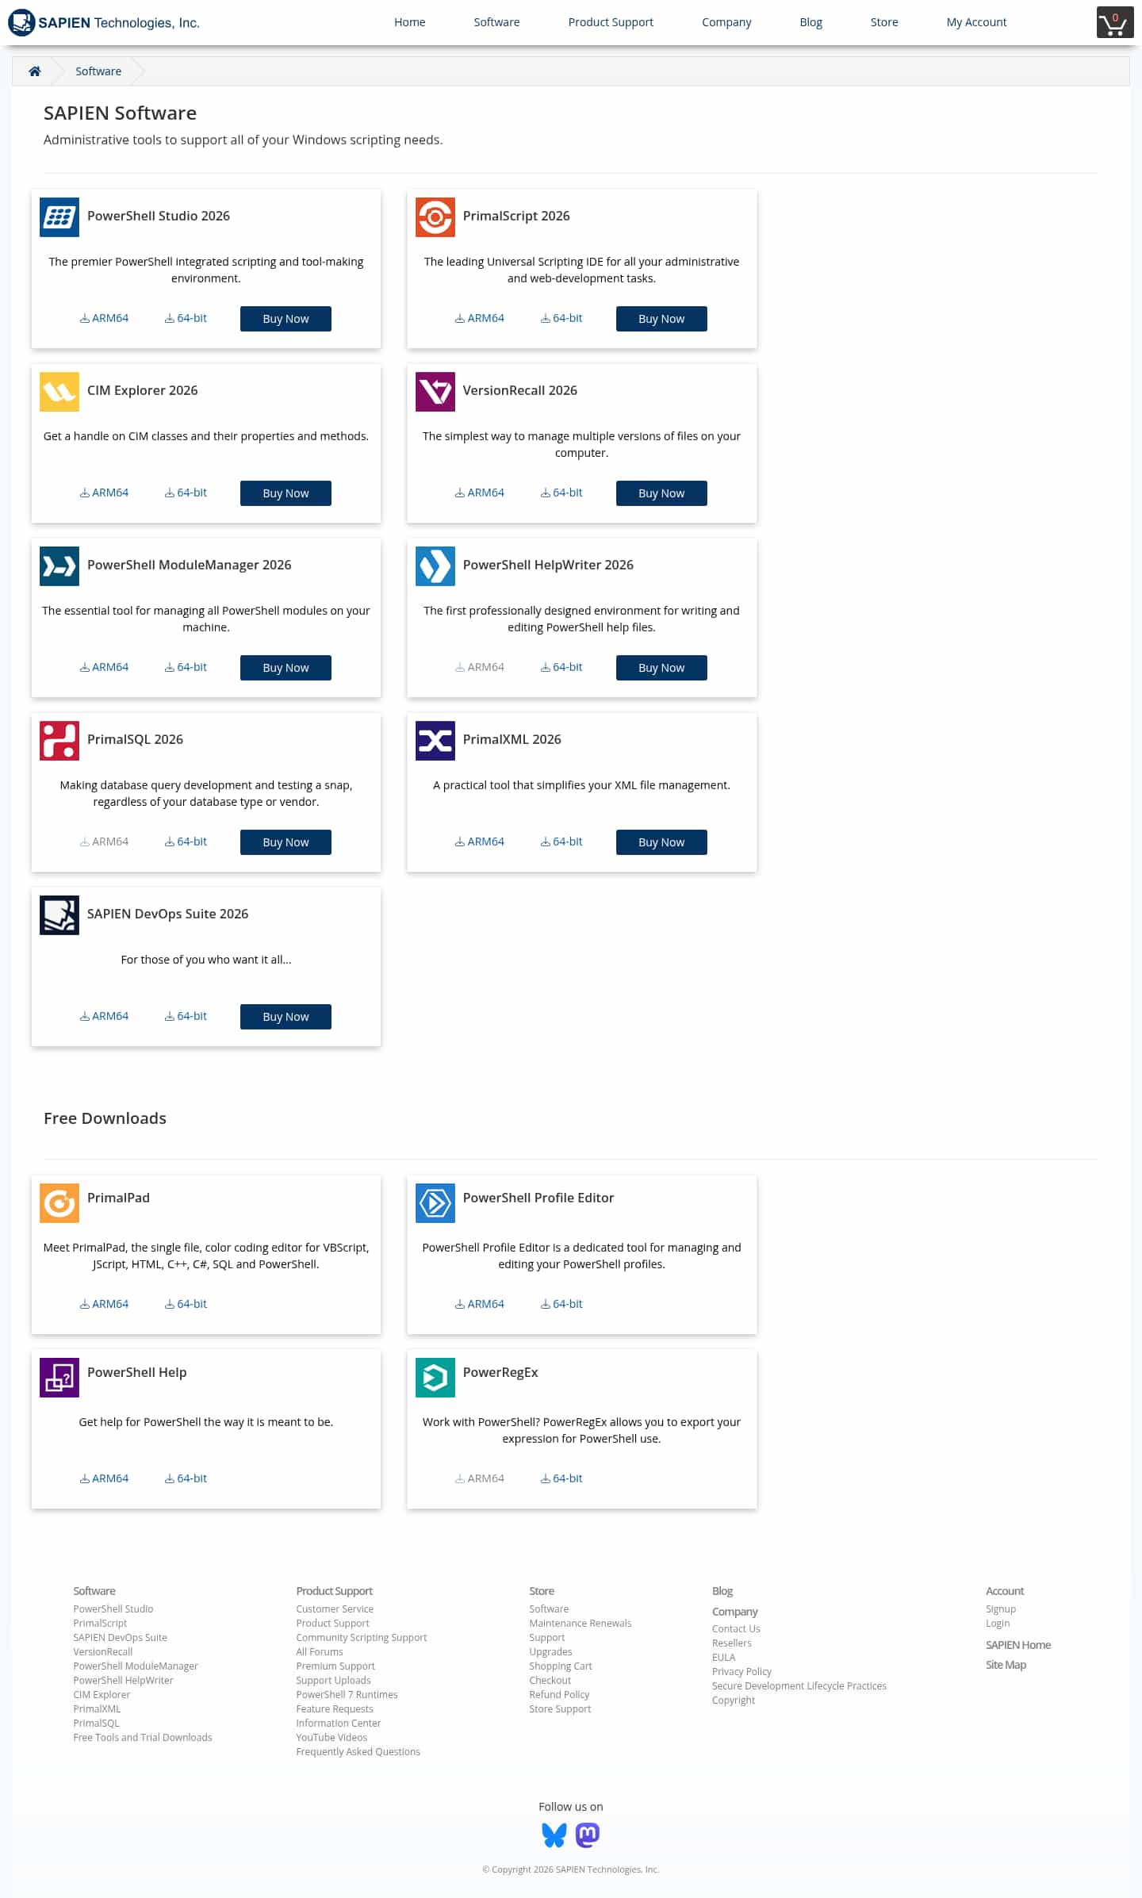Open the Store menu item
The image size is (1142, 1898).
[x=884, y=22]
